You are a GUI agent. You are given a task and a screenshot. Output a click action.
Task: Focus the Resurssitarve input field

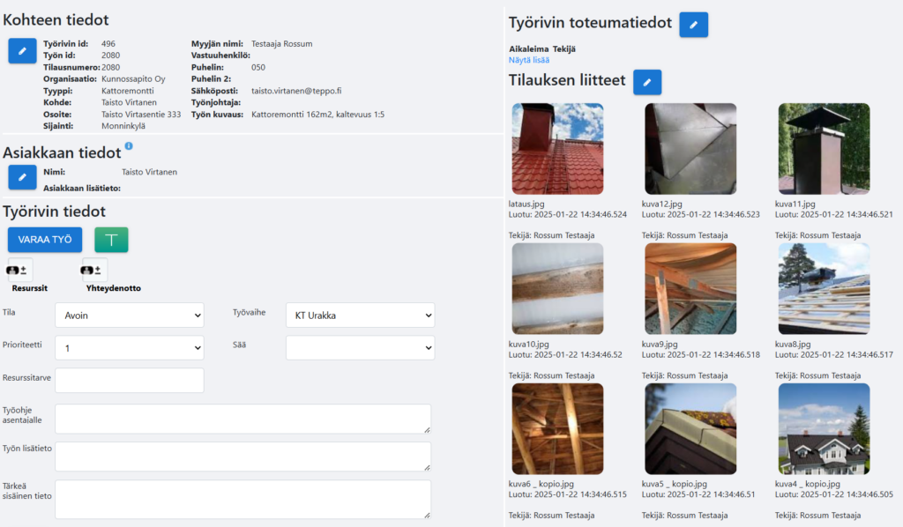[x=130, y=381]
